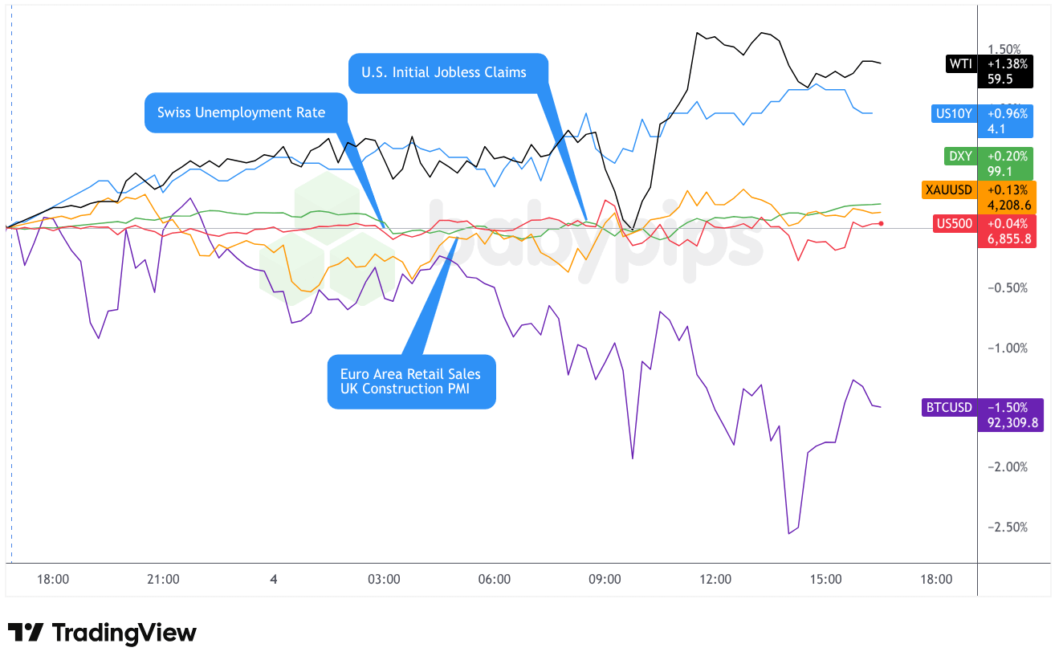
Task: Select the BTCUSD legend label
Action: tap(949, 408)
